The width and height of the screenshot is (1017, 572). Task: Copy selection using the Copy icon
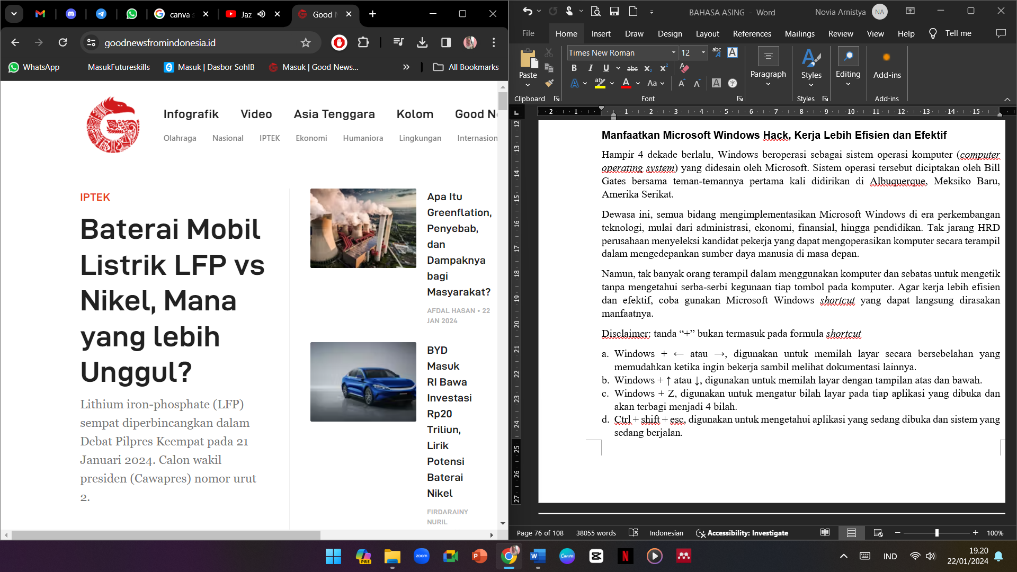tap(549, 67)
